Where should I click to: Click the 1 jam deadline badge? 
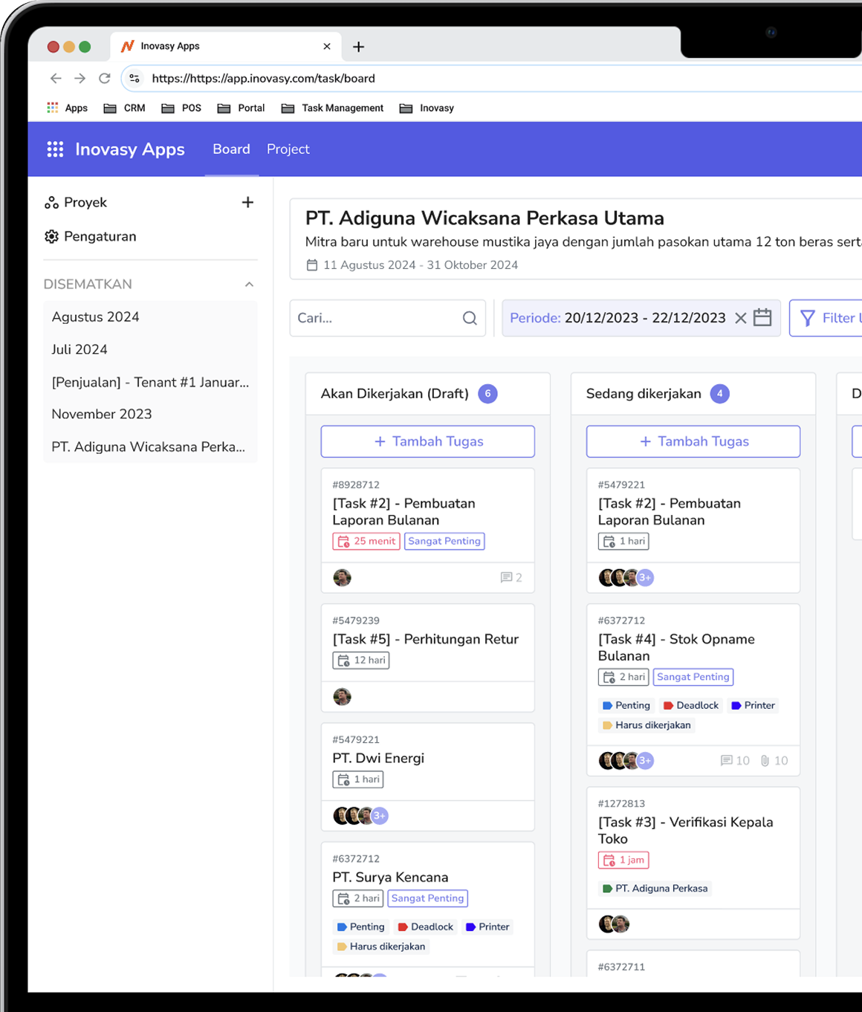click(623, 860)
